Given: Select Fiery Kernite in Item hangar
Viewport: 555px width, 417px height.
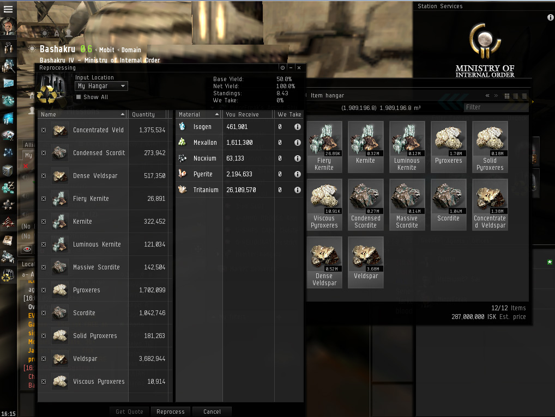Looking at the screenshot, I should click(324, 146).
